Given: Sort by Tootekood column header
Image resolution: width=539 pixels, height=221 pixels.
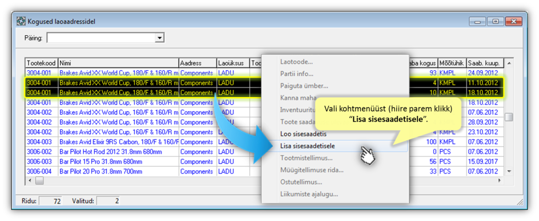Looking at the screenshot, I should click(42, 63).
